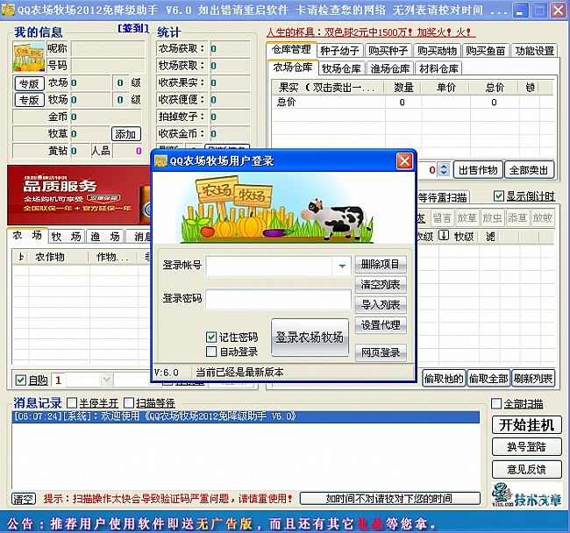Click the 技术文章 logo at bottom right
Viewport: 570px width, 533px height.
point(527,494)
